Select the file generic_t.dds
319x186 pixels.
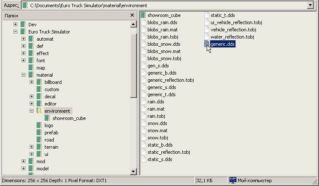(x=161, y=94)
